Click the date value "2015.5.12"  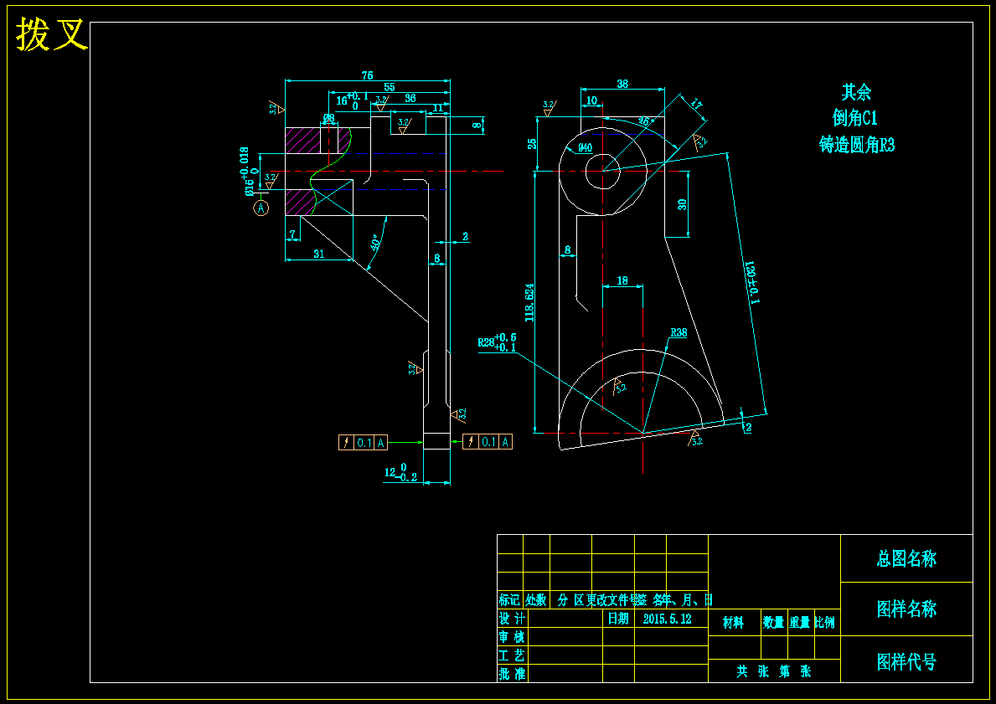[x=667, y=619]
